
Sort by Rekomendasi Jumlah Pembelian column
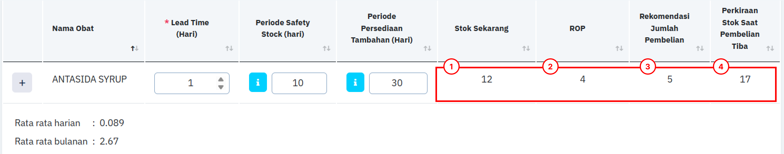(700, 48)
